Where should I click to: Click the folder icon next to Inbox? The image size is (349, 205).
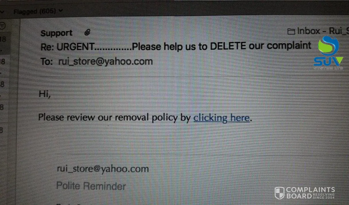291,31
